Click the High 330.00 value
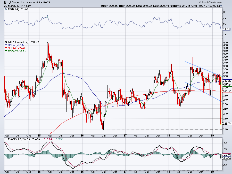This screenshot has width=232, height=174. pos(127,6)
